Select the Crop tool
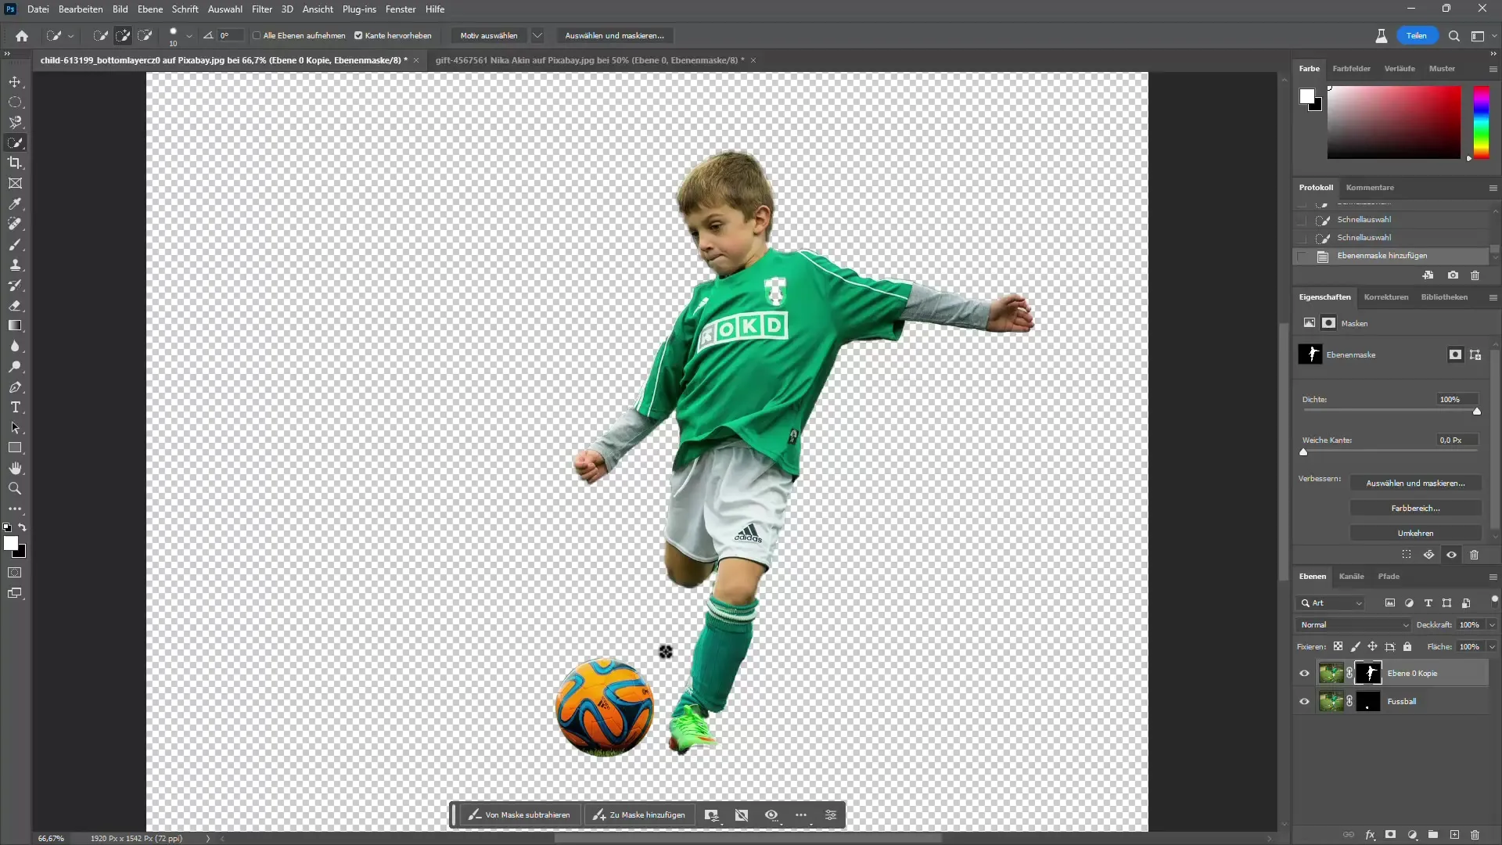This screenshot has width=1502, height=845. 15,163
